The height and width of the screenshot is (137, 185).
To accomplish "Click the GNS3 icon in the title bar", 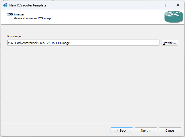I will [5, 5].
